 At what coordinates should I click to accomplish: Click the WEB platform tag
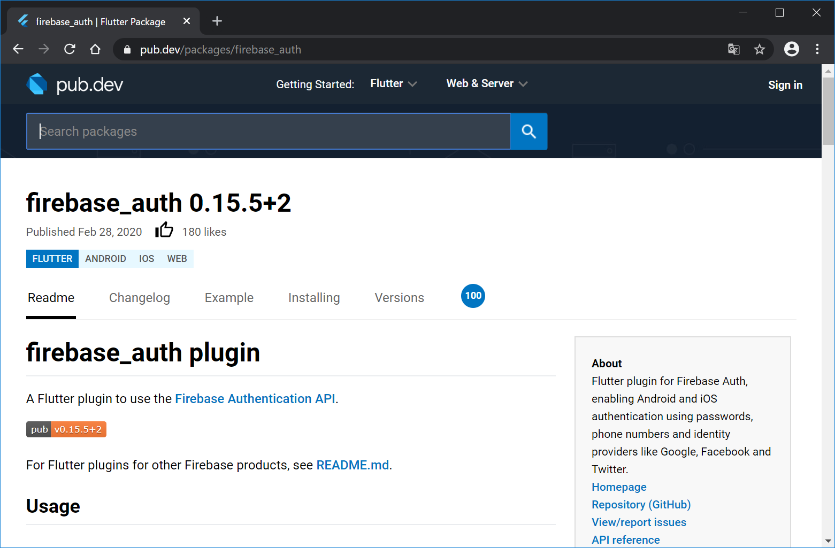177,259
